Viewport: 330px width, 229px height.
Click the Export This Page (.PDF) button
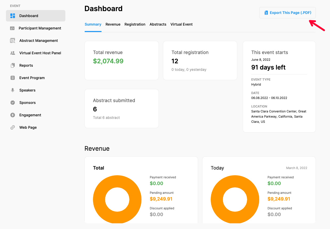coord(287,12)
